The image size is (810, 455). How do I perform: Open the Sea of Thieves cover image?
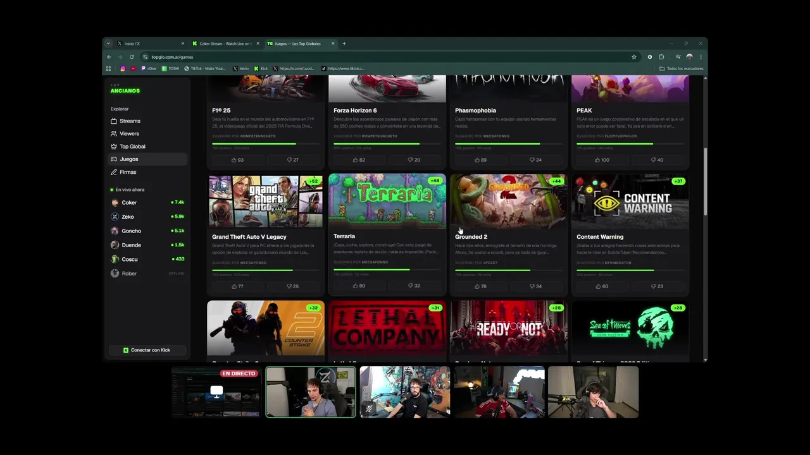point(630,328)
